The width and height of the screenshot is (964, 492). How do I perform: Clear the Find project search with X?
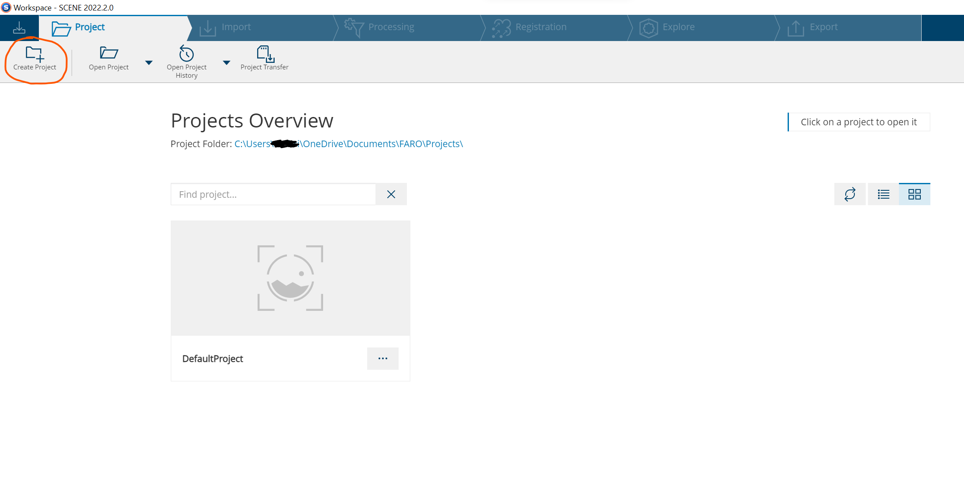coord(391,194)
